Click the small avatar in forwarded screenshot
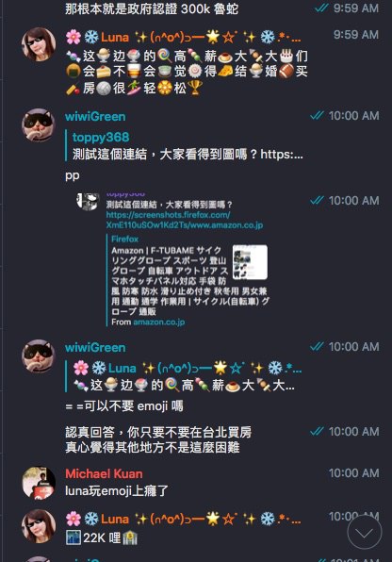 88,202
